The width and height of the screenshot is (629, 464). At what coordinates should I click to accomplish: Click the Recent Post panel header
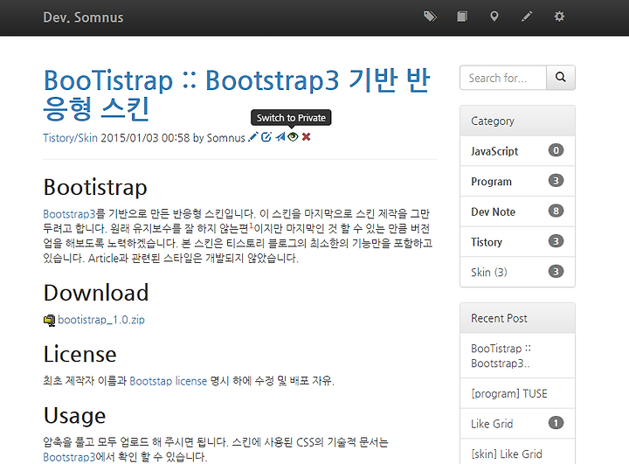[517, 318]
